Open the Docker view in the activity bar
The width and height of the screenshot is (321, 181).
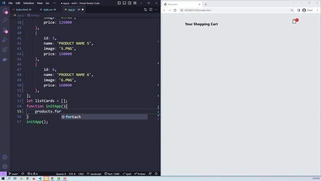tap(5, 59)
